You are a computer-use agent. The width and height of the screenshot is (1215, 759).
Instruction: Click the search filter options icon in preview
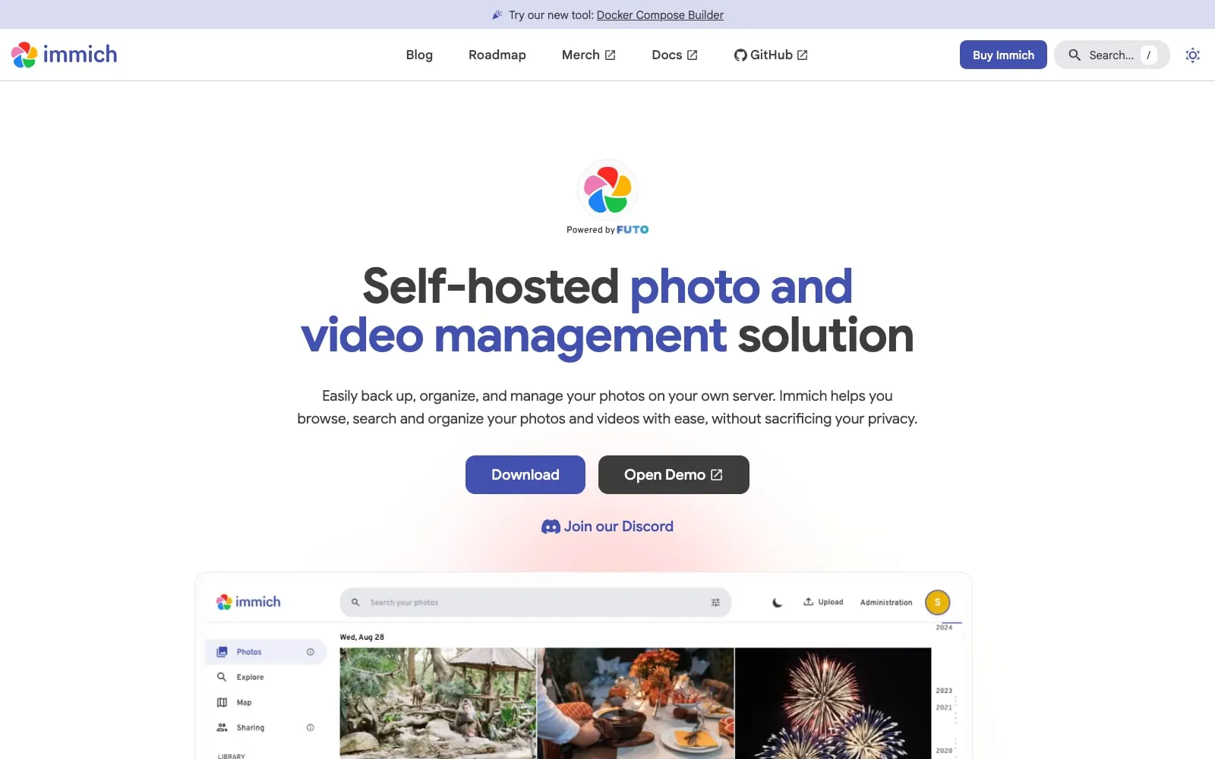tap(715, 602)
